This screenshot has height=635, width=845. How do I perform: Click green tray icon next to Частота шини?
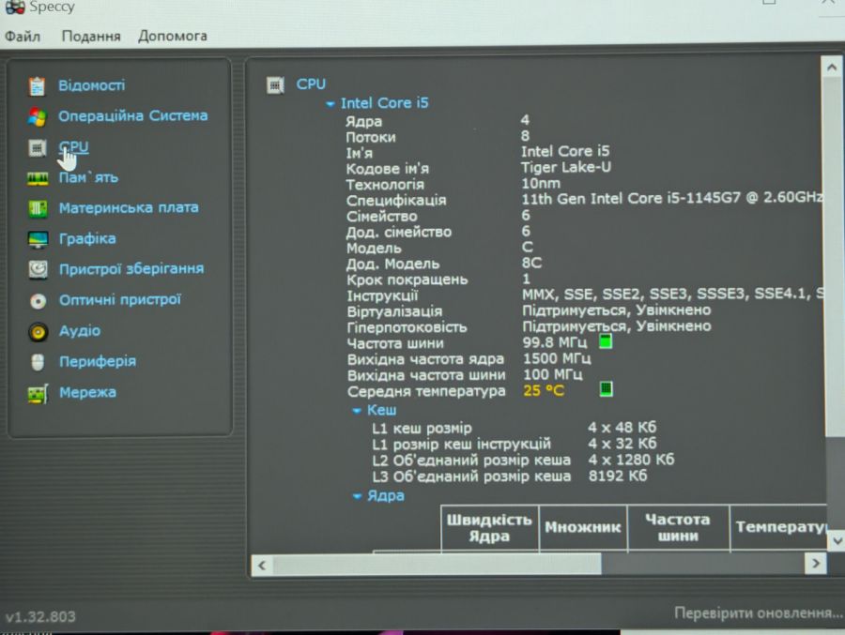tap(606, 340)
